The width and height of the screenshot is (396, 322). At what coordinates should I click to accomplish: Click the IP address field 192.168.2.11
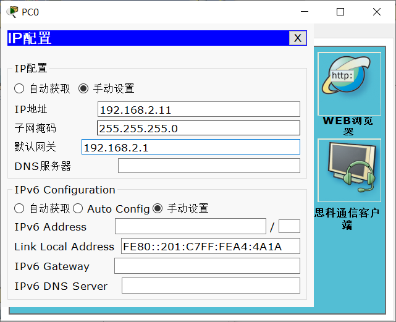point(199,109)
